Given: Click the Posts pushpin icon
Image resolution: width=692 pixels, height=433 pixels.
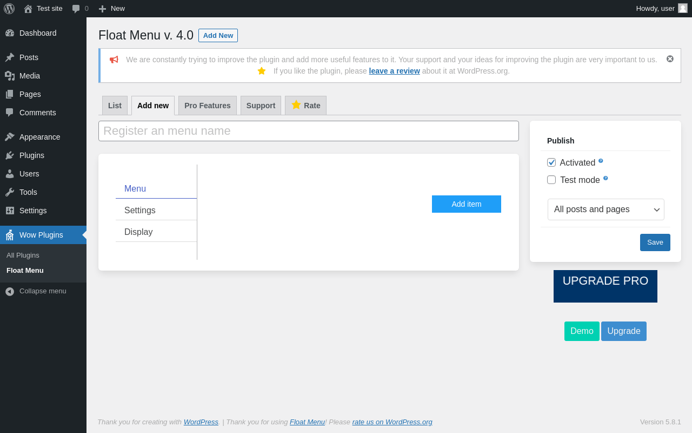Looking at the screenshot, I should point(10,57).
